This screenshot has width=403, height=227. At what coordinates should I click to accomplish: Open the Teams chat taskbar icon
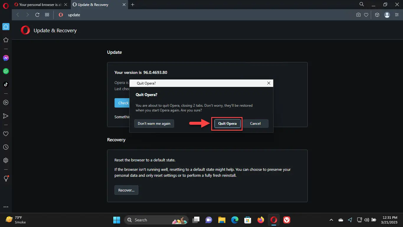(x=209, y=220)
